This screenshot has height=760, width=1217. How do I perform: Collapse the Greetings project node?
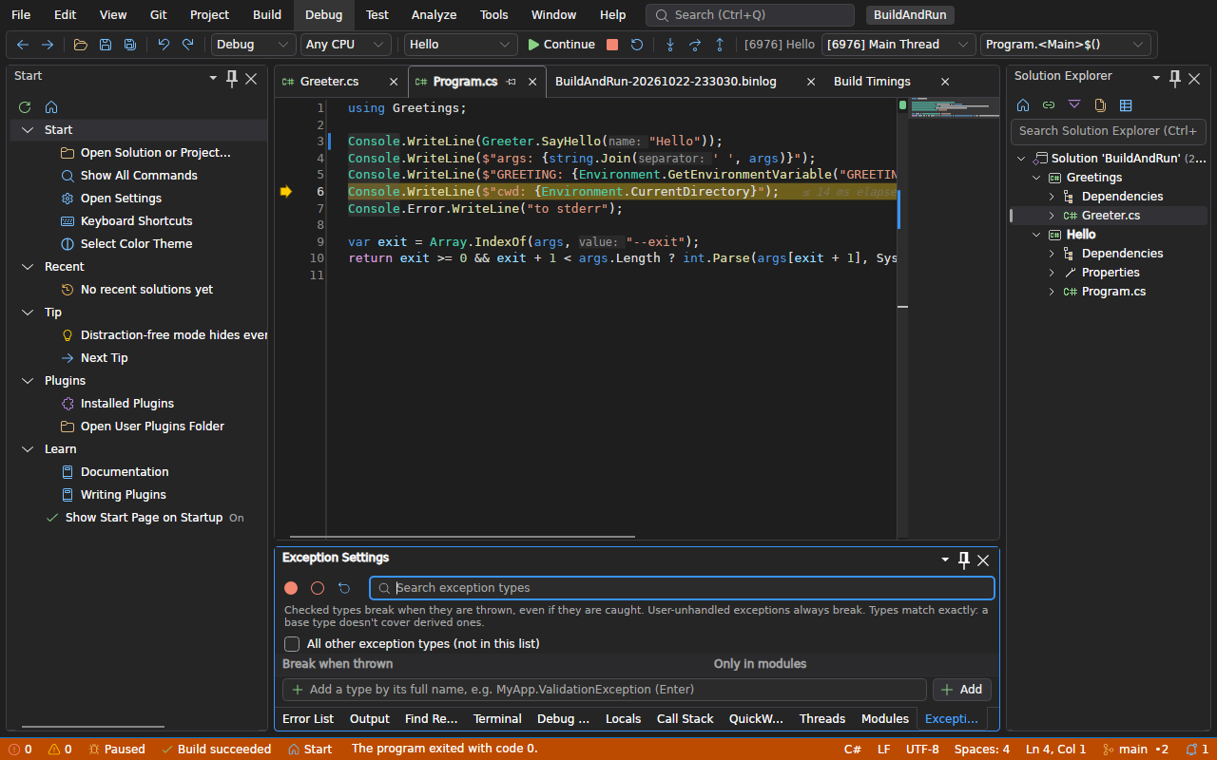(x=1036, y=178)
